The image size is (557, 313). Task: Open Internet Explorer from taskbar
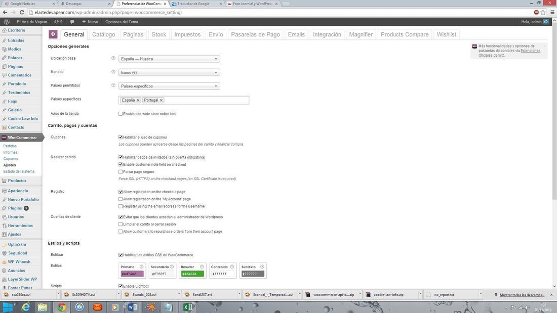(x=26, y=307)
